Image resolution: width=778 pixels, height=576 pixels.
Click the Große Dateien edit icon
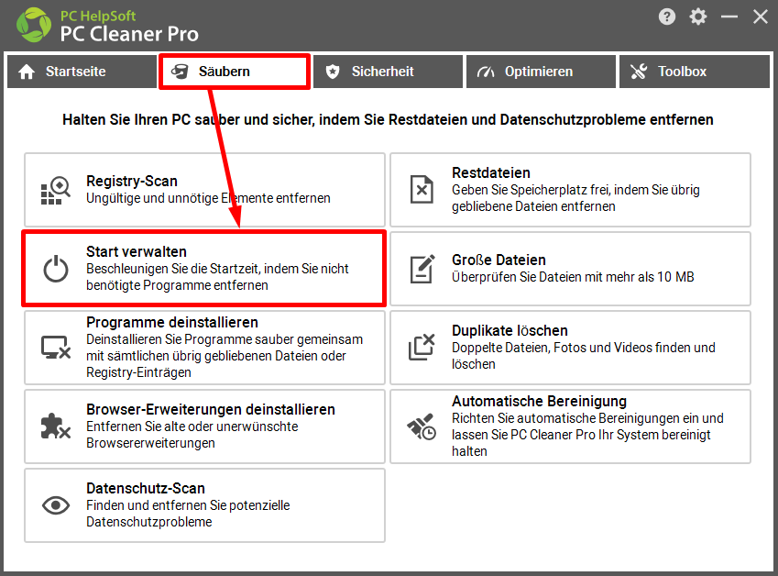click(x=422, y=269)
